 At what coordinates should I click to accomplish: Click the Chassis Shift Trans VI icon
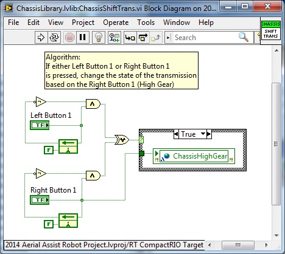point(271,30)
